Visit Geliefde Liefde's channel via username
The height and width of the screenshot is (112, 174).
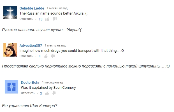(32, 8)
